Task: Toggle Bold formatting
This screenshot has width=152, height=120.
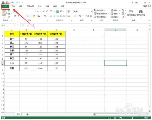Action: point(15,16)
